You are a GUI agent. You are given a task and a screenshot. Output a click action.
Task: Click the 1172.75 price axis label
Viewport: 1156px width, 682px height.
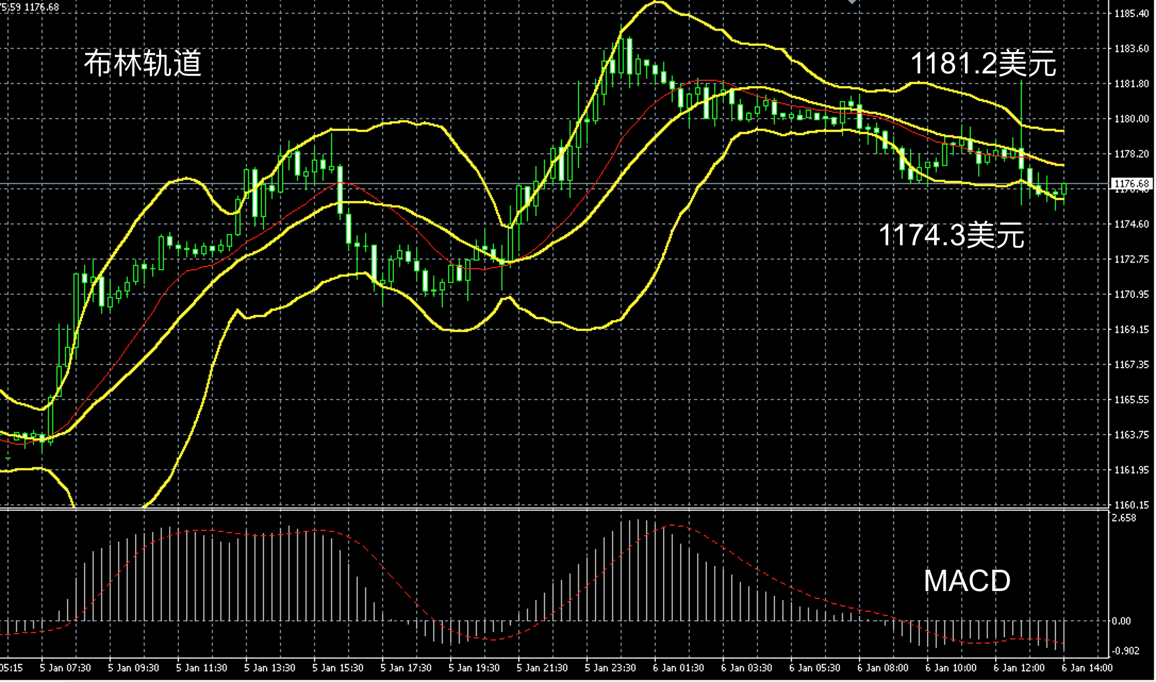(x=1132, y=260)
